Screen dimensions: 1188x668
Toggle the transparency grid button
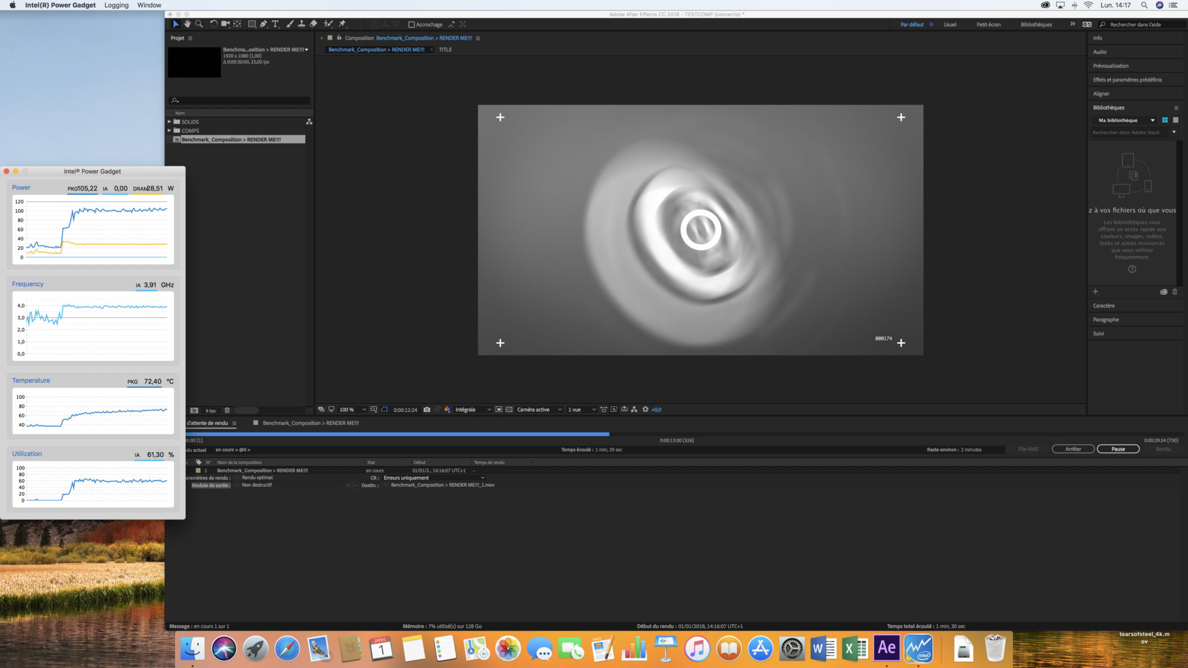click(x=509, y=409)
